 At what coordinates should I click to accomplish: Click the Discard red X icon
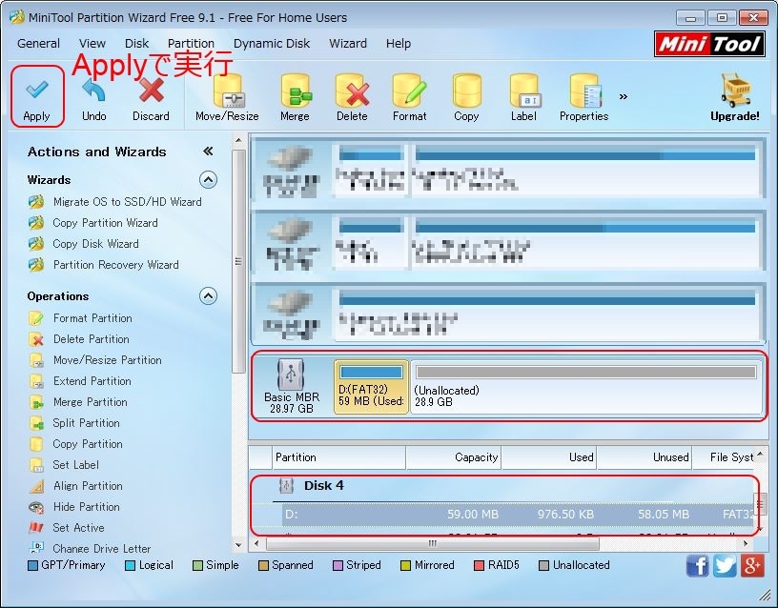click(x=151, y=91)
